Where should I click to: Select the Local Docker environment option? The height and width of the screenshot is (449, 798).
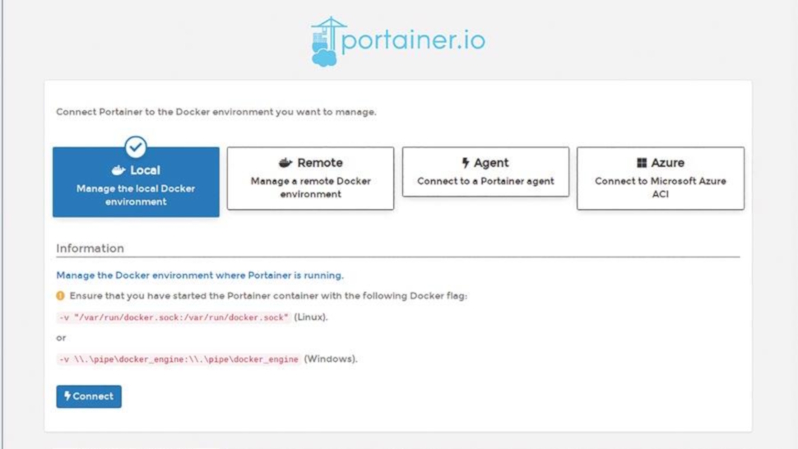[136, 182]
